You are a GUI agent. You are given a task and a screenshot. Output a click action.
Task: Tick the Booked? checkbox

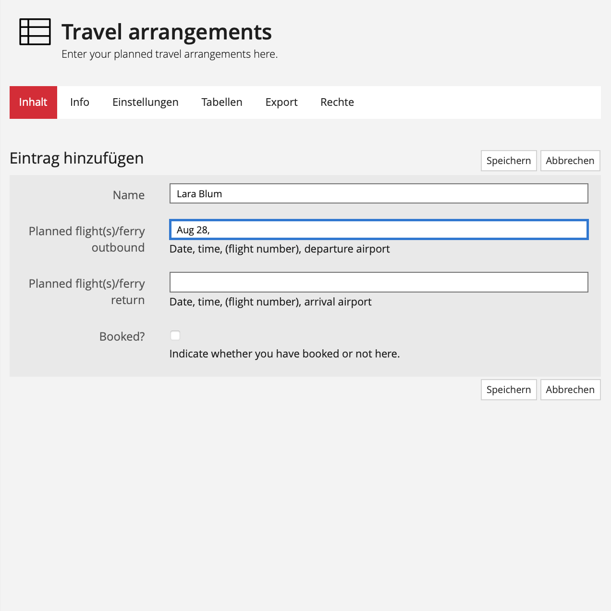click(175, 335)
